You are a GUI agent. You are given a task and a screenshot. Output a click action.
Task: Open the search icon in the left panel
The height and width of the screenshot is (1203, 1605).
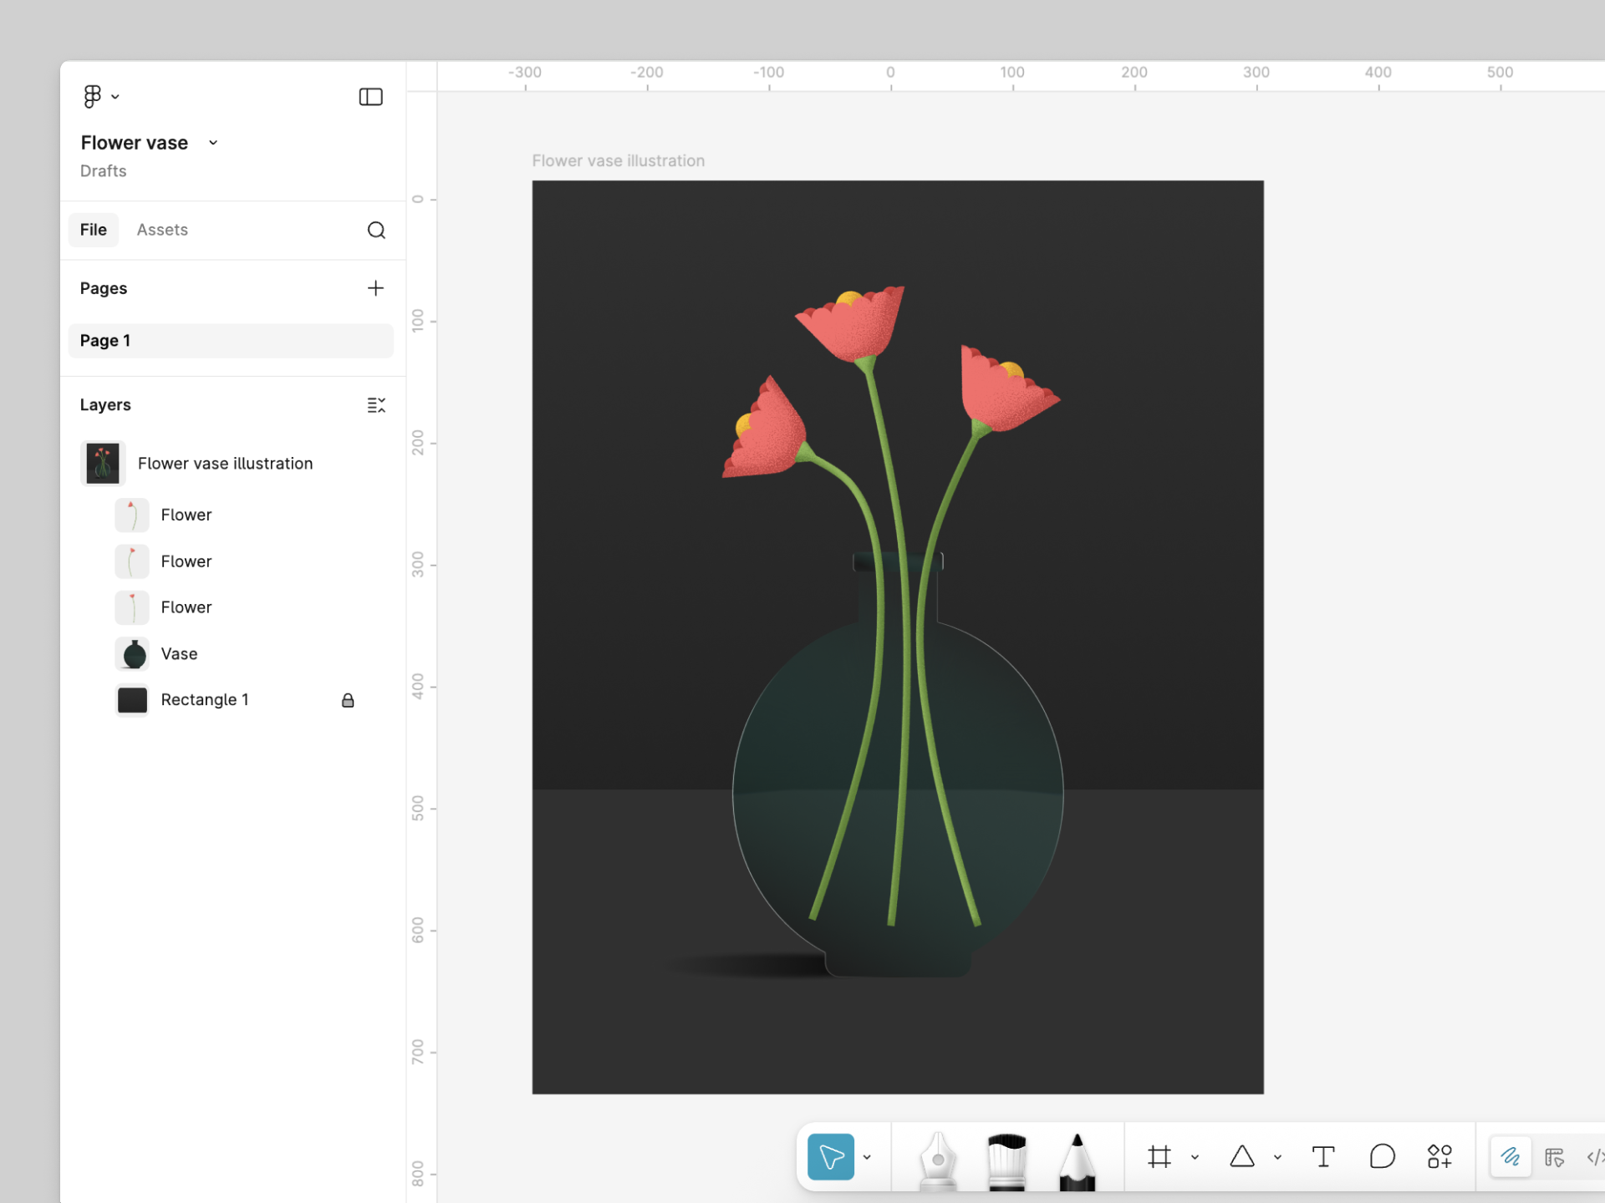pyautogui.click(x=376, y=230)
